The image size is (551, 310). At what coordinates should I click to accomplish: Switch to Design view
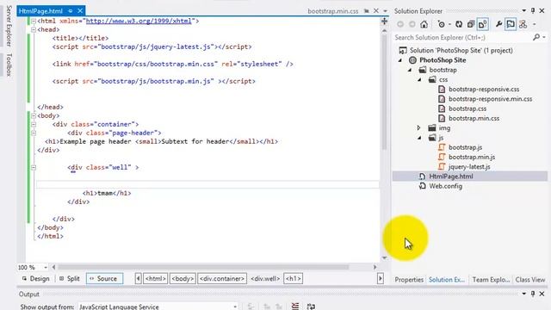pyautogui.click(x=35, y=279)
